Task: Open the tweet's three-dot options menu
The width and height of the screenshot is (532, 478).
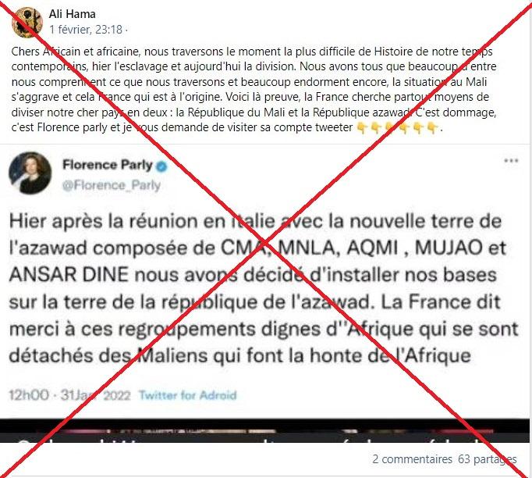Action: point(511,161)
